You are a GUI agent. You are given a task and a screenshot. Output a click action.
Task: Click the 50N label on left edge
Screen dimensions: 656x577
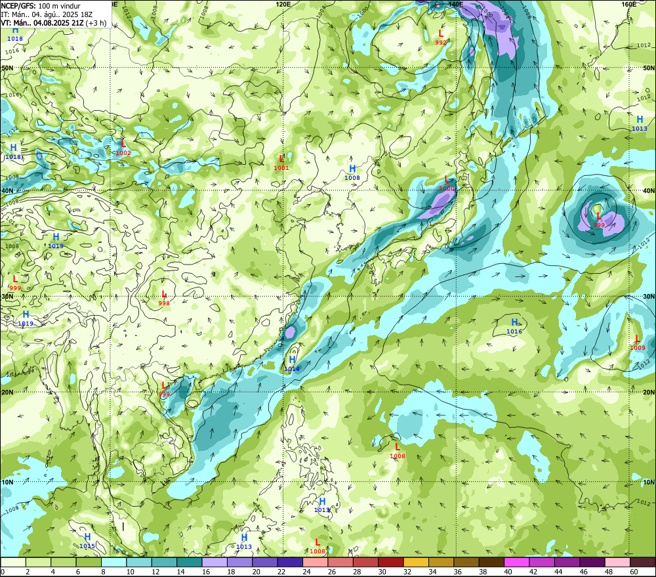point(7,68)
